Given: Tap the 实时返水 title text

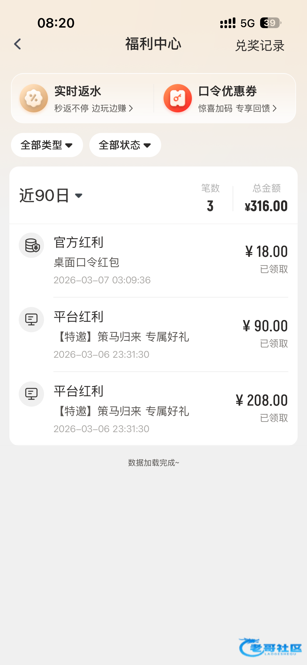Looking at the screenshot, I should coord(78,91).
